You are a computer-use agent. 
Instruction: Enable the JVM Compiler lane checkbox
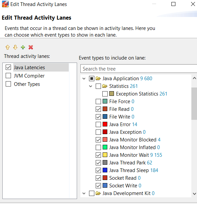coord(8,76)
